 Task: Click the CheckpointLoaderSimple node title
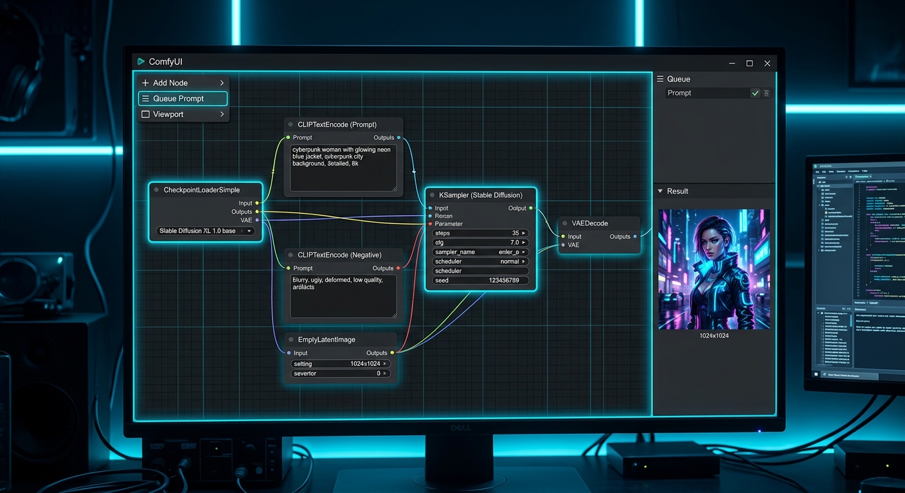click(202, 190)
